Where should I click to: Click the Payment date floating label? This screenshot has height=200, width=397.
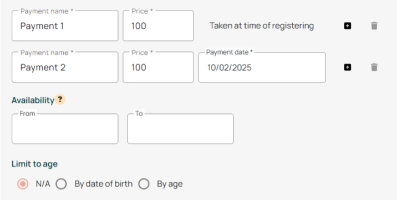pyautogui.click(x=230, y=52)
